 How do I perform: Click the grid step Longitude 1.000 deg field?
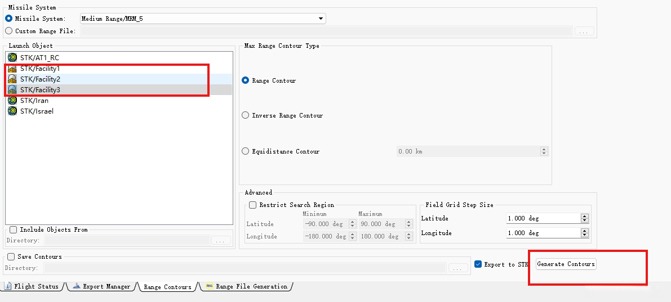coord(544,233)
